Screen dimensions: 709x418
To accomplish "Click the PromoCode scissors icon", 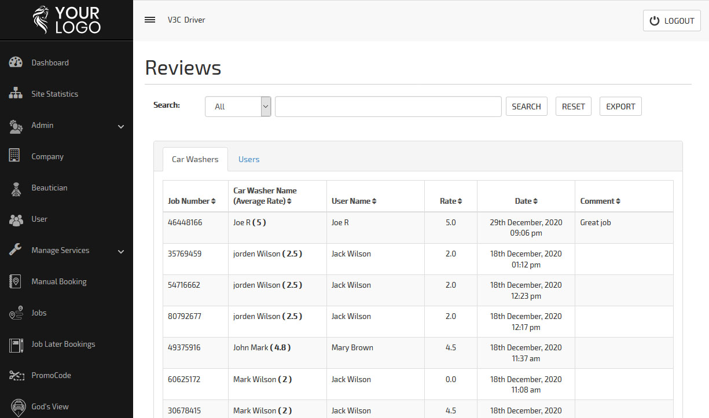I will pos(16,375).
